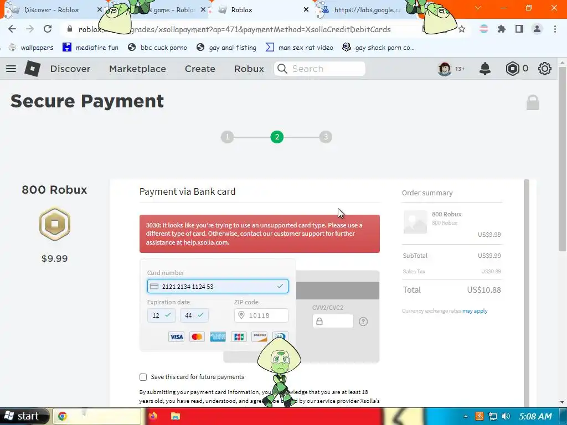Image resolution: width=567 pixels, height=425 pixels.
Task: Click the CVV2/CVC2 field
Action: (333, 322)
